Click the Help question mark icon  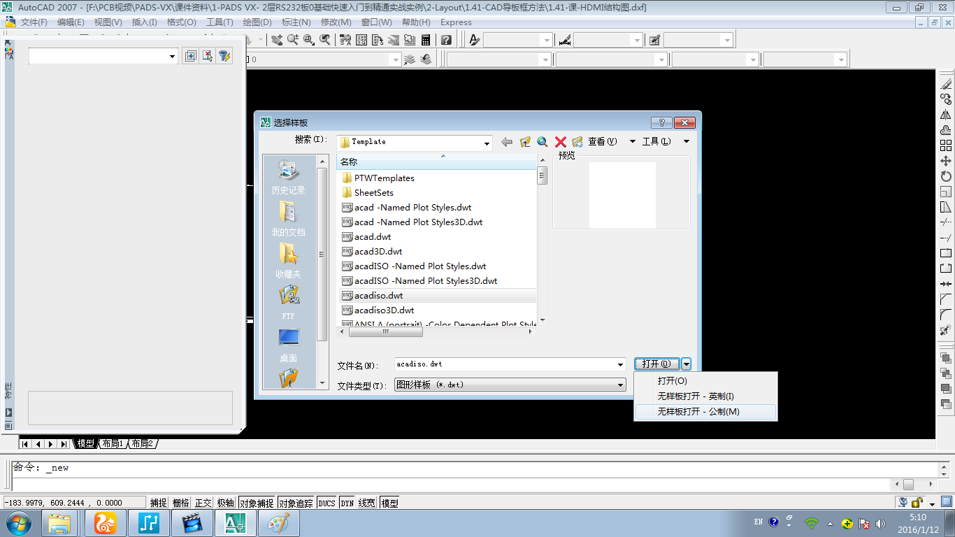click(x=446, y=41)
